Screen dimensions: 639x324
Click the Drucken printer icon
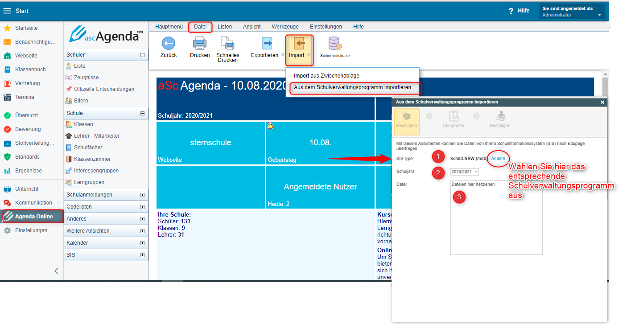point(200,43)
